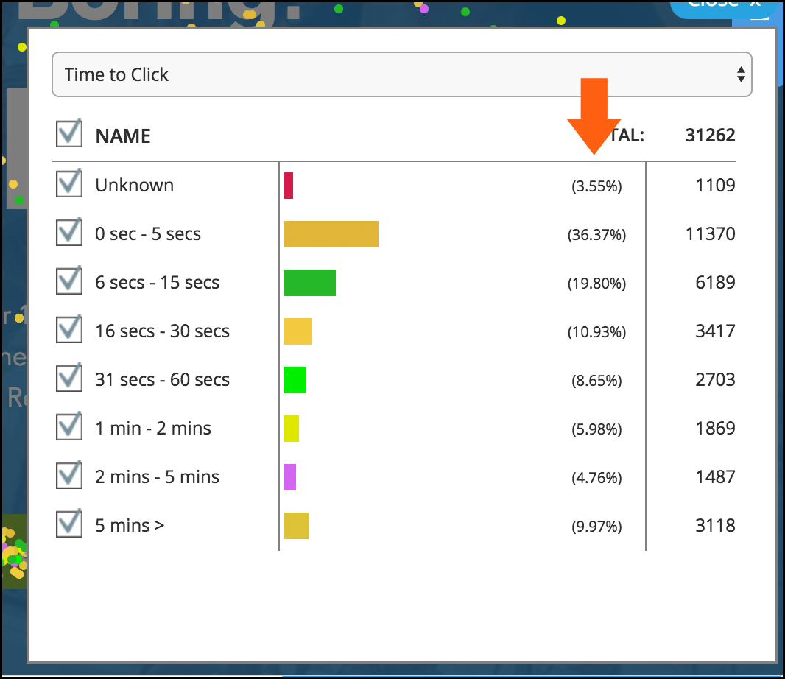Toggle the select-all checkbox next to NAME

pos(69,135)
